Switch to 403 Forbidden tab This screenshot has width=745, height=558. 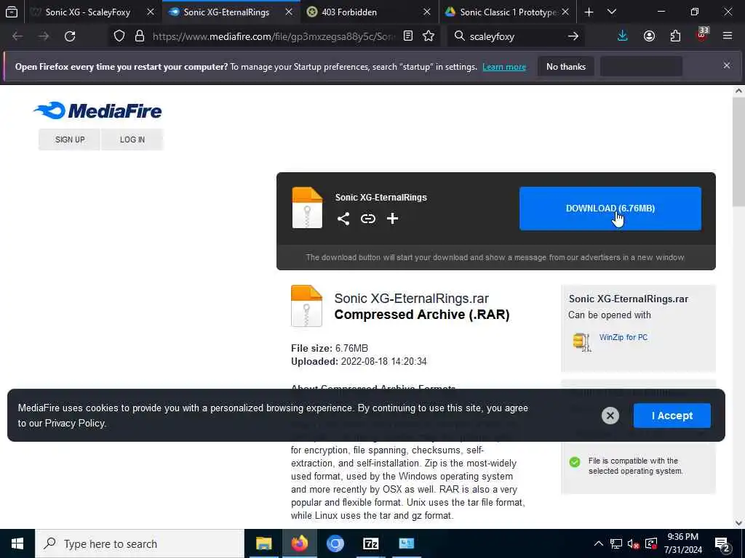point(349,12)
